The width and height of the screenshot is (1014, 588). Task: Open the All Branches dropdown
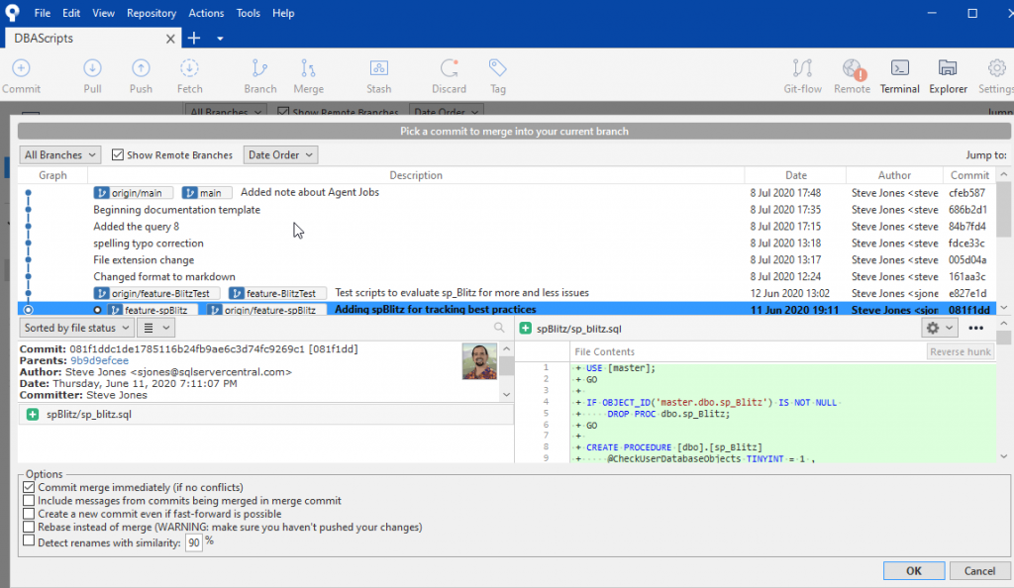tap(59, 154)
